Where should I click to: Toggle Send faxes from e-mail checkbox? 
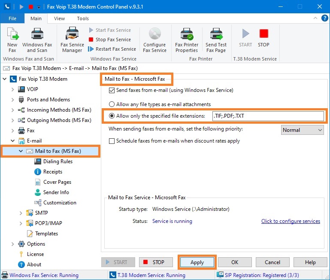(x=112, y=90)
